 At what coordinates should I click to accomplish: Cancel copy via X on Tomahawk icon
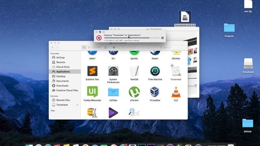[172, 66]
